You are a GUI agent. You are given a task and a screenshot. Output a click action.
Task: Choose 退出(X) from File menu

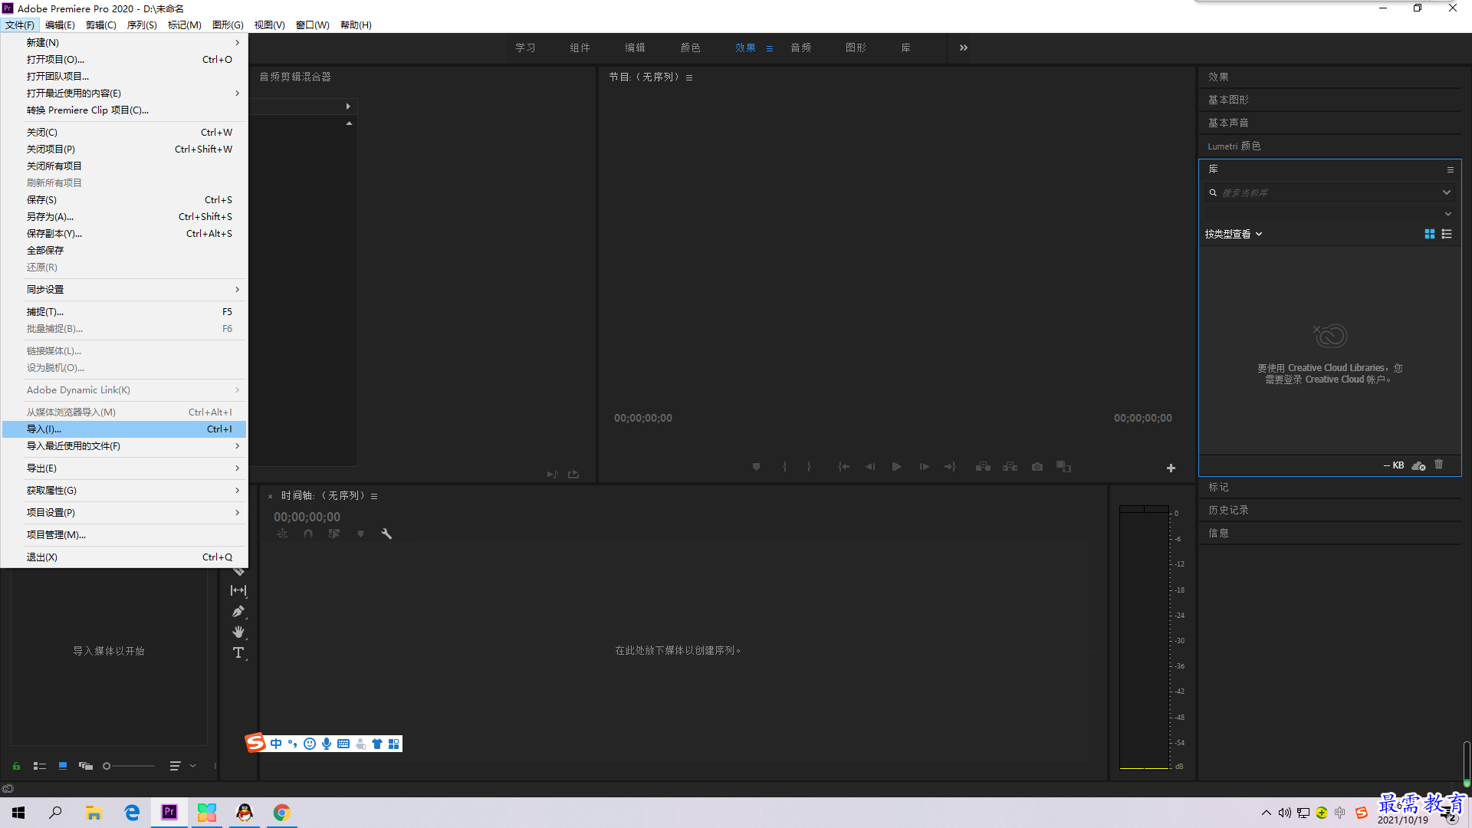point(124,557)
